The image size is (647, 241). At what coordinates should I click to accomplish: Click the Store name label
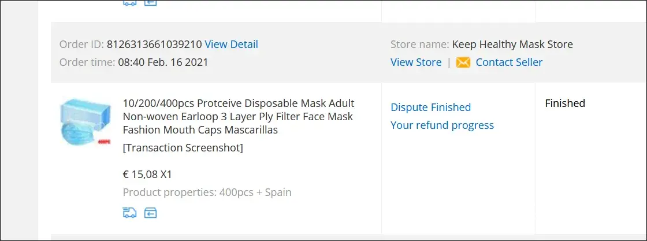419,45
